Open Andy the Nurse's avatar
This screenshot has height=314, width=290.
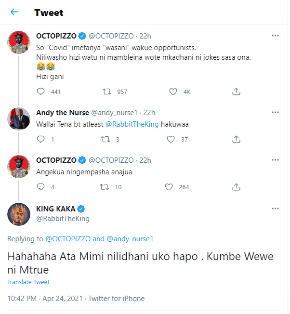pyautogui.click(x=19, y=119)
